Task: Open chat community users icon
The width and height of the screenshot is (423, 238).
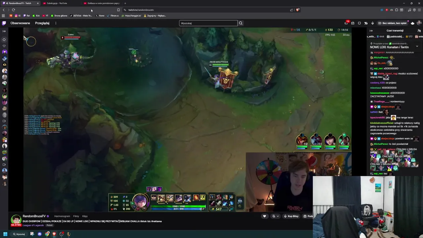Action: [419, 30]
